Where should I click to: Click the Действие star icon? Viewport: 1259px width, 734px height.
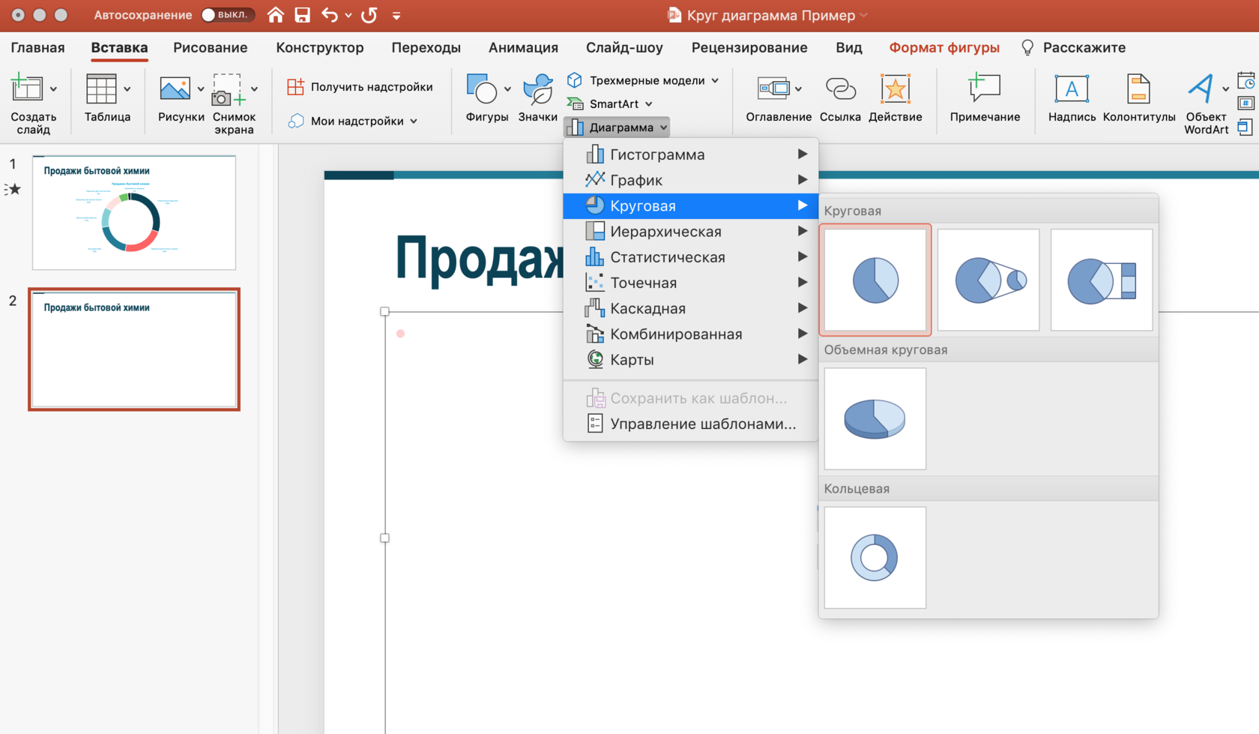tap(895, 88)
